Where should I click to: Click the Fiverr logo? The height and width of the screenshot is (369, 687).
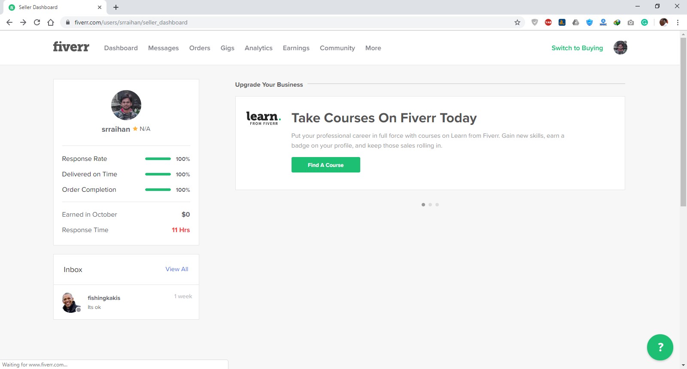(71, 47)
